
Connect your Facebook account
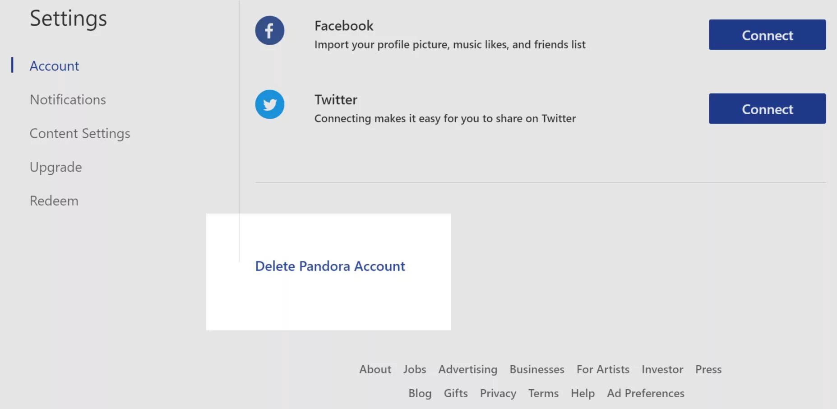click(767, 35)
